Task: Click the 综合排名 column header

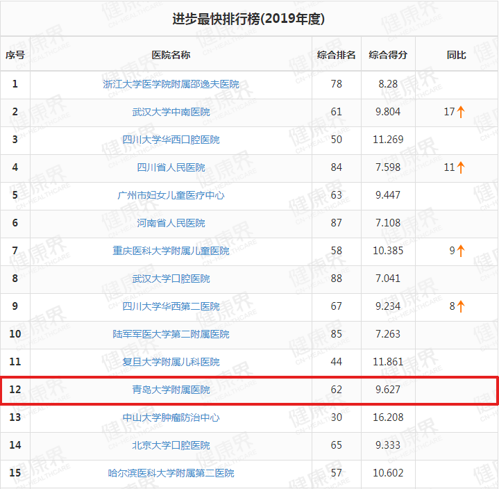Action: point(336,55)
